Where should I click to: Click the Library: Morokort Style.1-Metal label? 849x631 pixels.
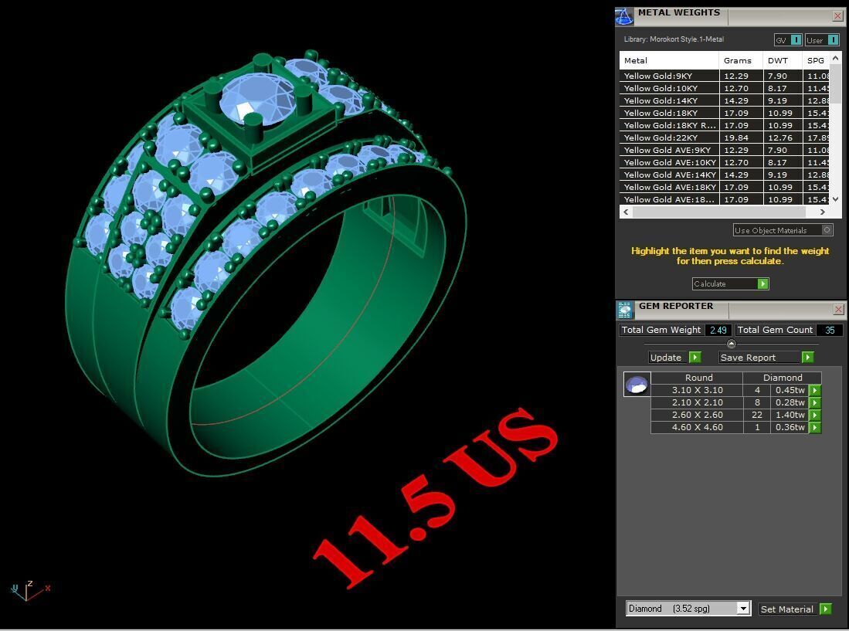[674, 39]
